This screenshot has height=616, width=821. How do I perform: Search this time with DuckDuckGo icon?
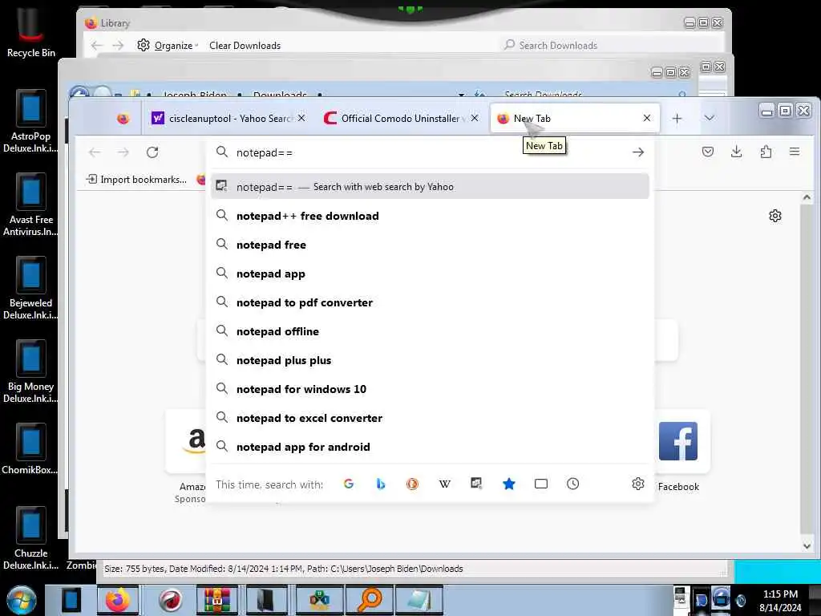click(413, 484)
